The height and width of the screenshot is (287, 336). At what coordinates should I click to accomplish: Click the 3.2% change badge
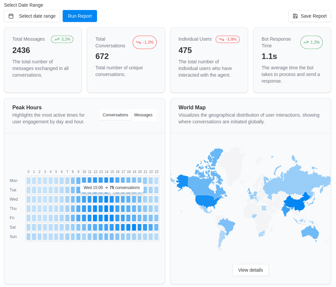click(62, 39)
